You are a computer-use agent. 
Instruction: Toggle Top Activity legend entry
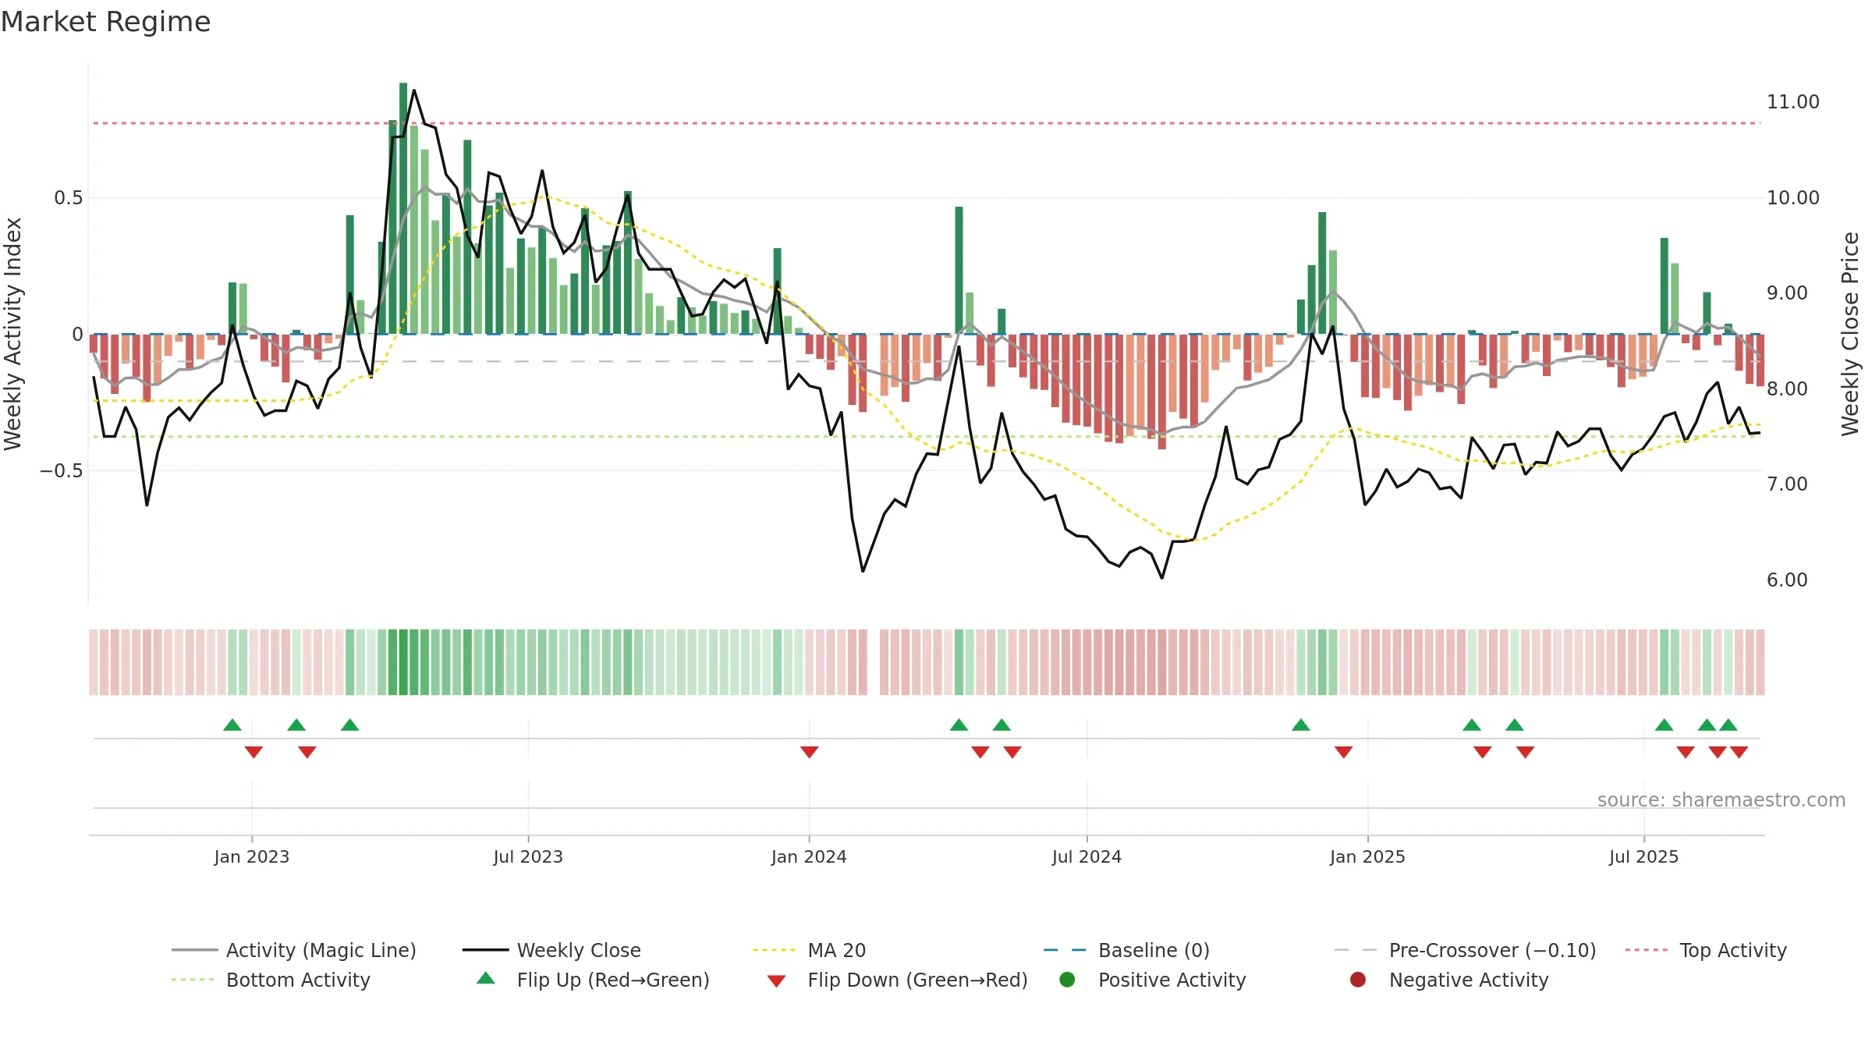1706,950
